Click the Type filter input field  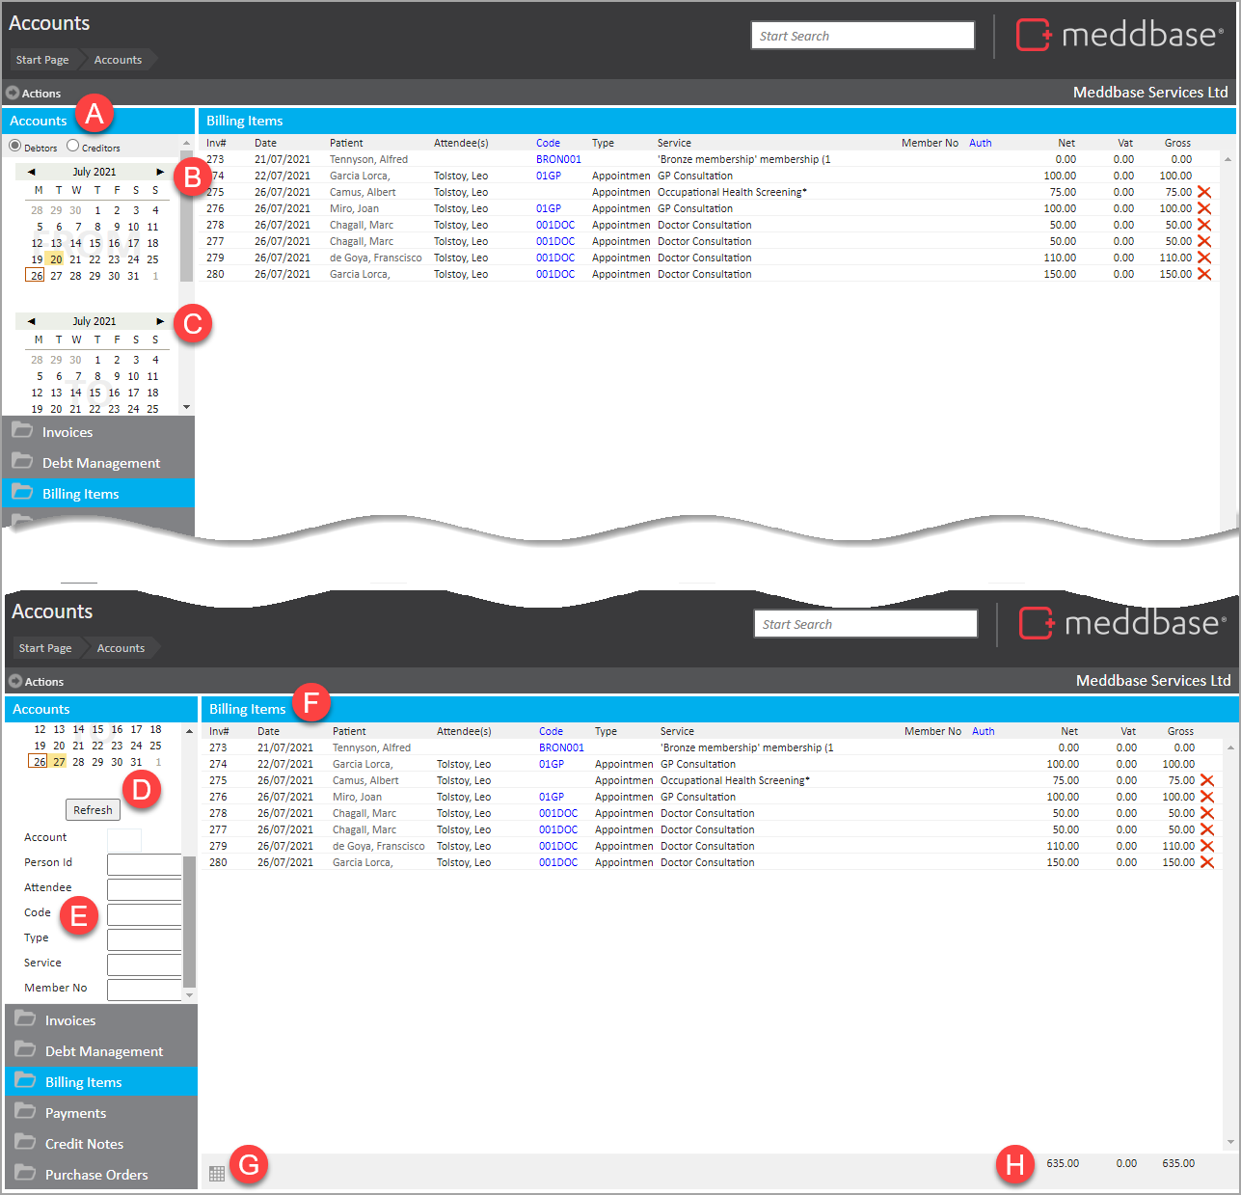click(x=145, y=939)
